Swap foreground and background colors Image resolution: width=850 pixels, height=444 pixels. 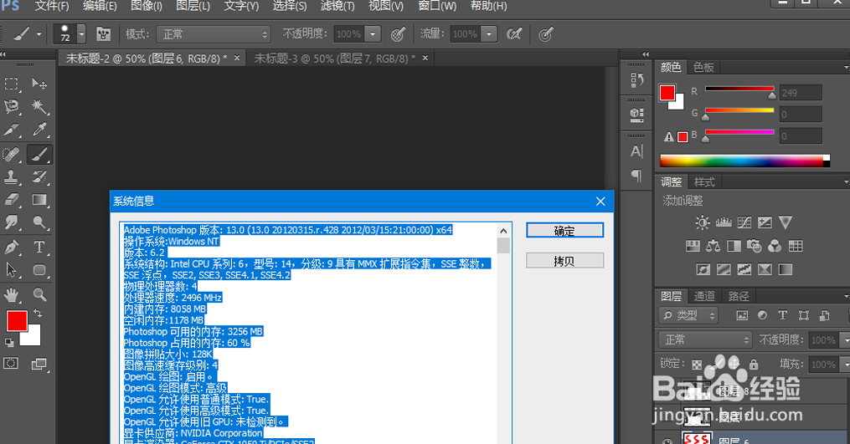(x=38, y=314)
